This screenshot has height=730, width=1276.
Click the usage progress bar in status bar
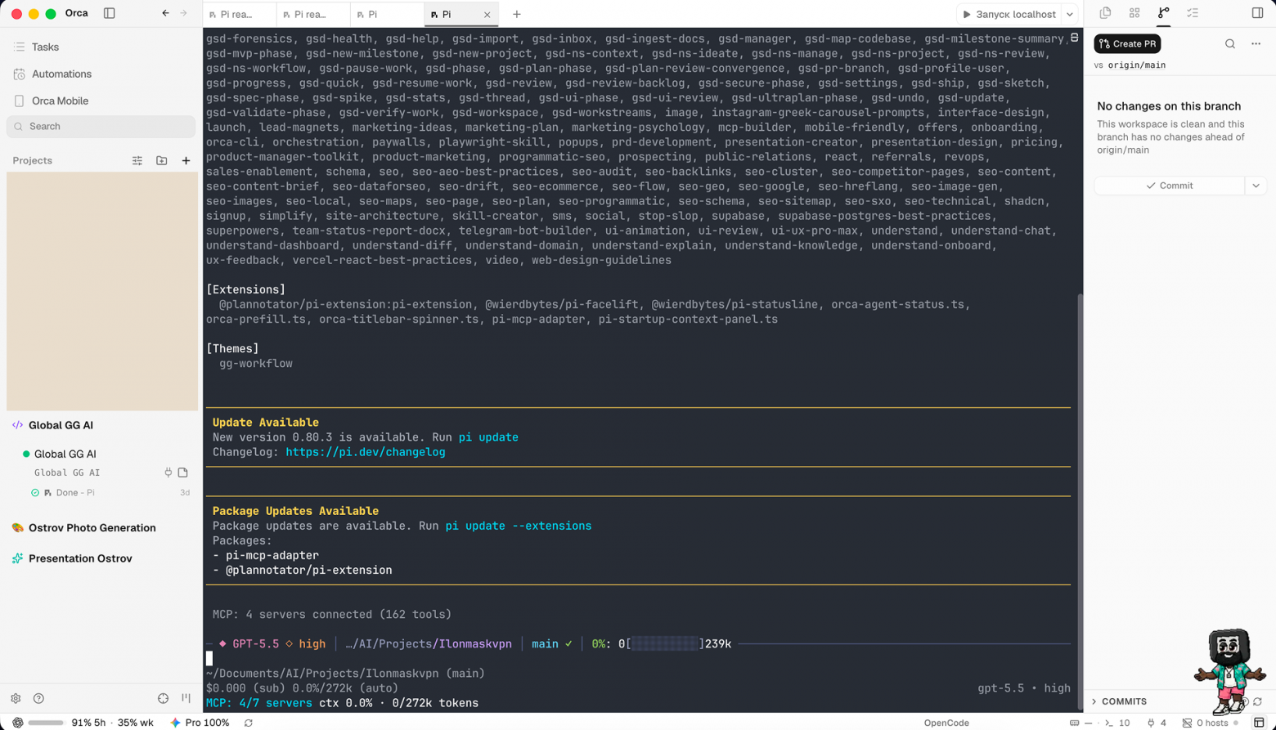click(46, 723)
